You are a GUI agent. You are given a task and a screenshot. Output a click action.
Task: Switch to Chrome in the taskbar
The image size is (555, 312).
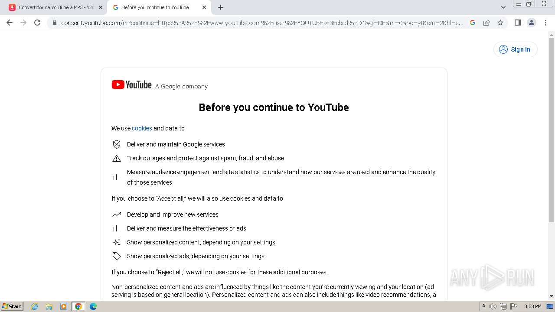pyautogui.click(x=78, y=306)
